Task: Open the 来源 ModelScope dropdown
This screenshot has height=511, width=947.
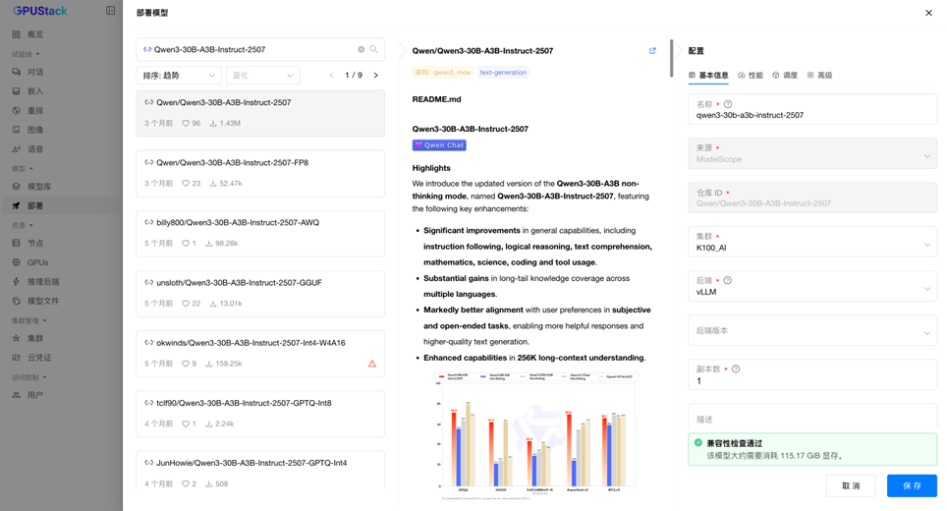Action: (812, 153)
